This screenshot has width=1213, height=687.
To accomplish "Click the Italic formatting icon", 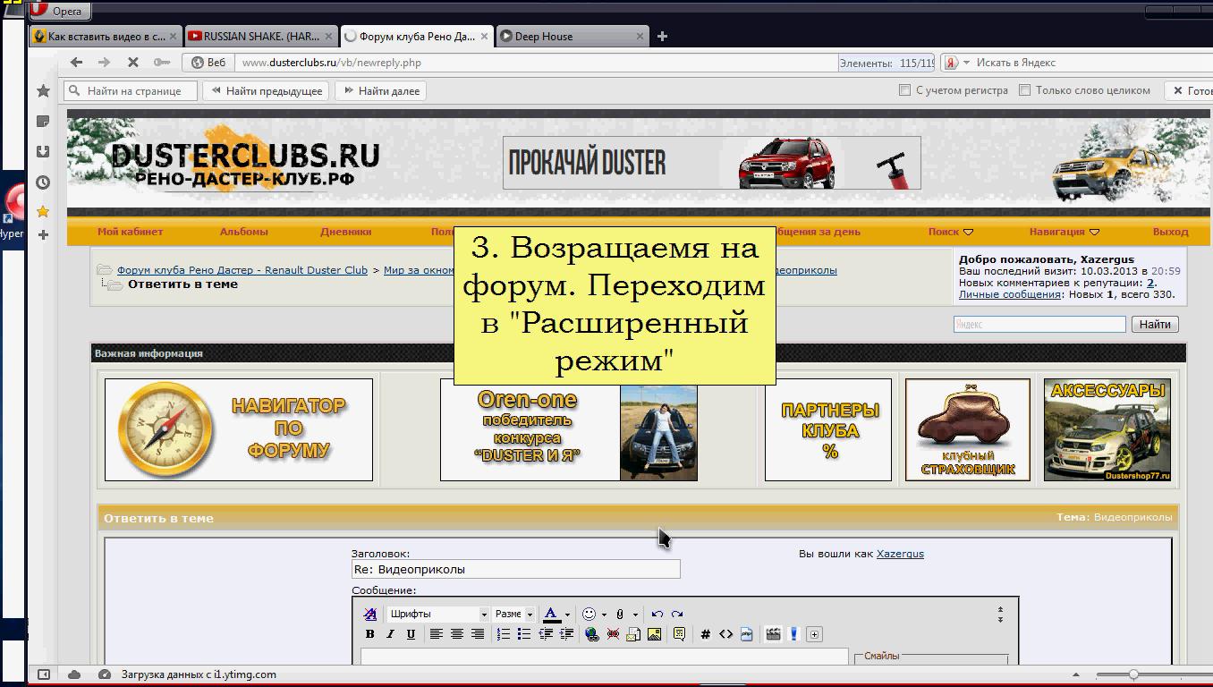I will click(390, 634).
